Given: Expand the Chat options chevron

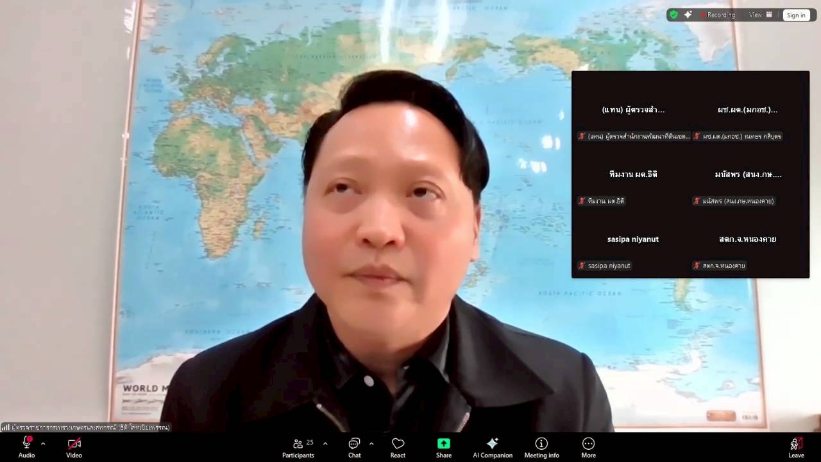Looking at the screenshot, I should 371,443.
